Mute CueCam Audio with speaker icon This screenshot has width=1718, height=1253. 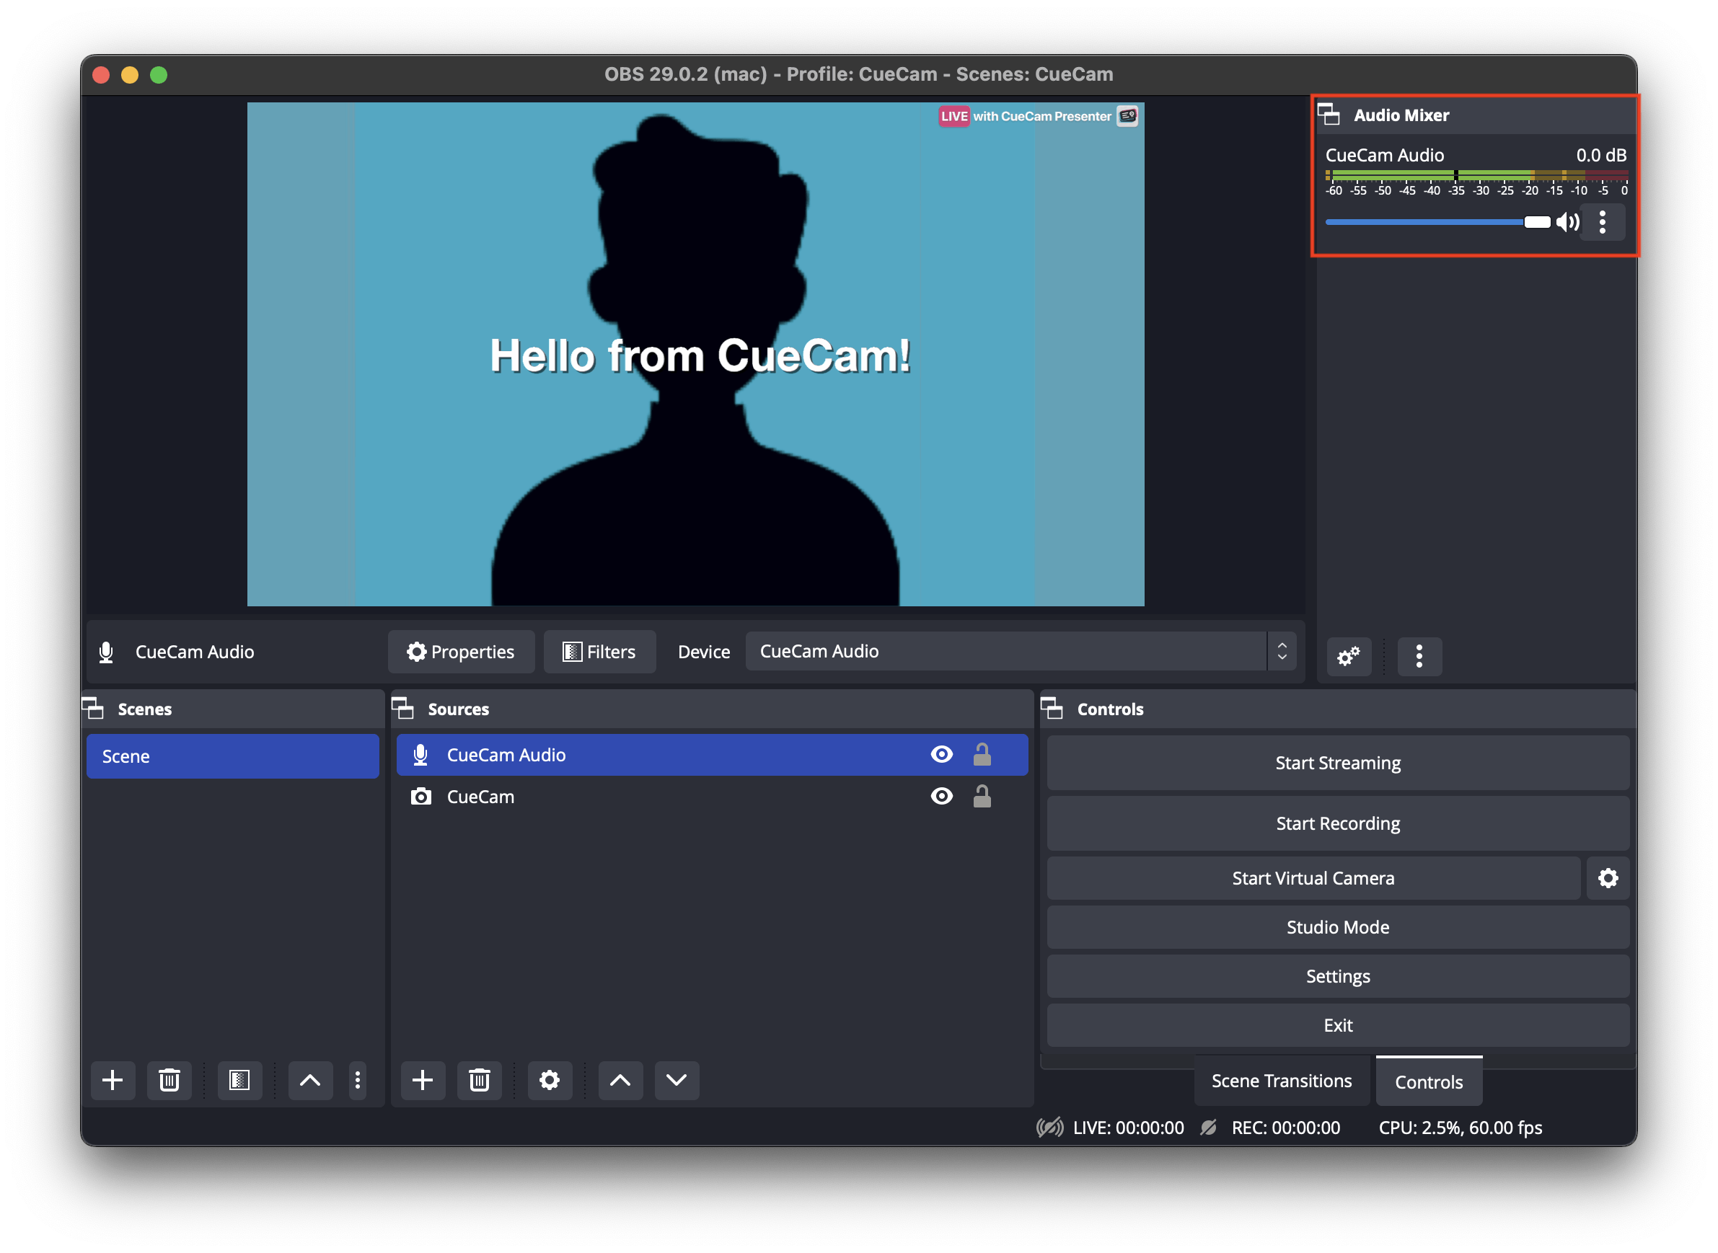click(1567, 222)
